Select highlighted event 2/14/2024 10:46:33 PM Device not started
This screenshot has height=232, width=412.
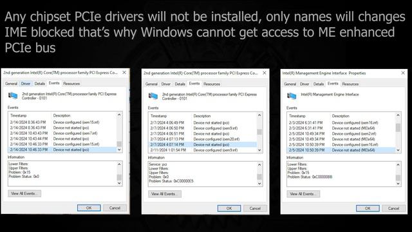tap(62, 150)
